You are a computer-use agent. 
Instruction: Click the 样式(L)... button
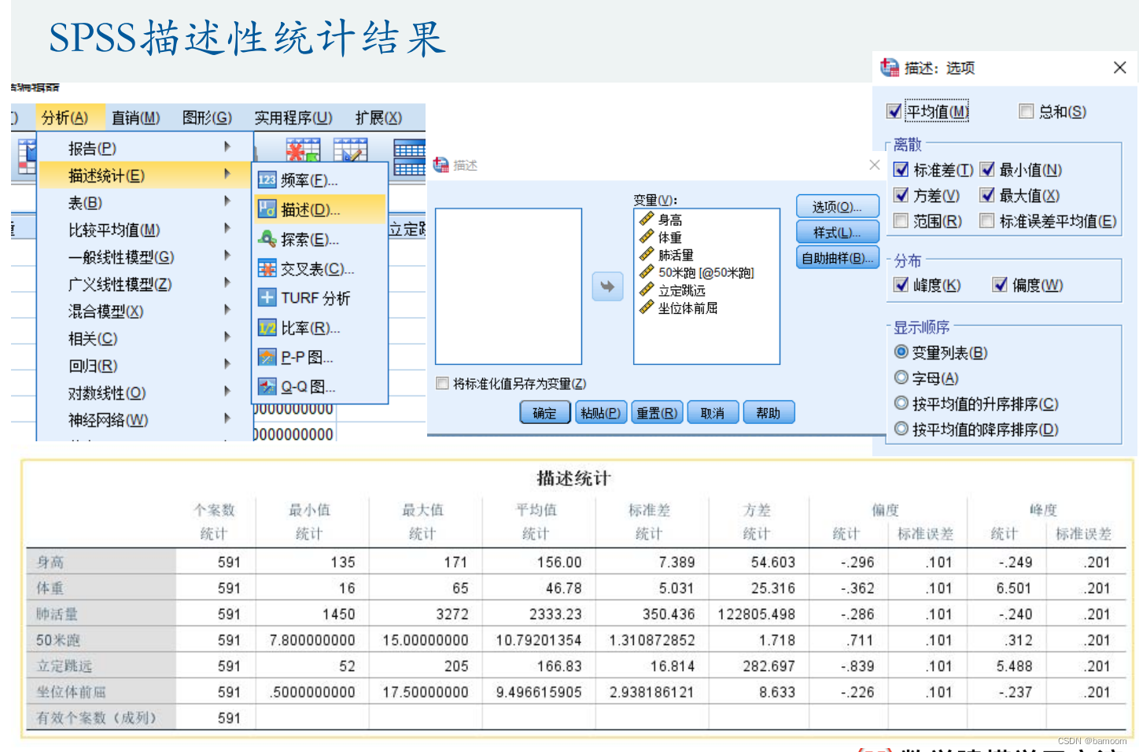pyautogui.click(x=838, y=232)
